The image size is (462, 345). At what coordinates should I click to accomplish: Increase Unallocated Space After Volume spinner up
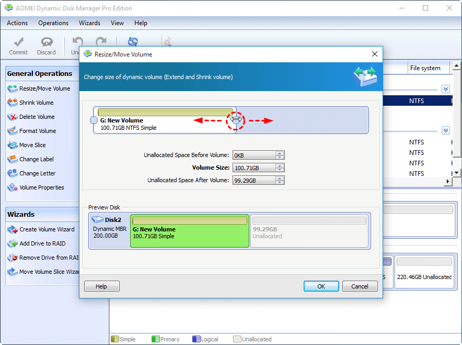tap(280, 178)
